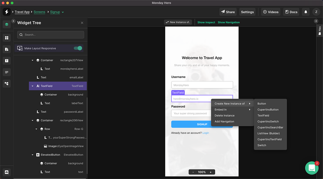Select the passwordLabel Text row
Screen dimensions: 323x179
click(58, 112)
